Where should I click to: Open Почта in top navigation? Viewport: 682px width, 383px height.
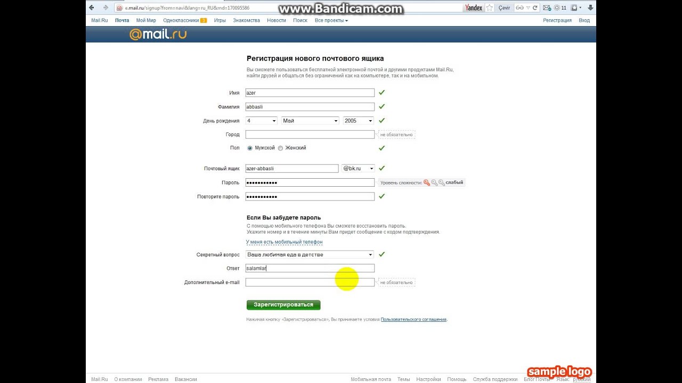pos(122,20)
